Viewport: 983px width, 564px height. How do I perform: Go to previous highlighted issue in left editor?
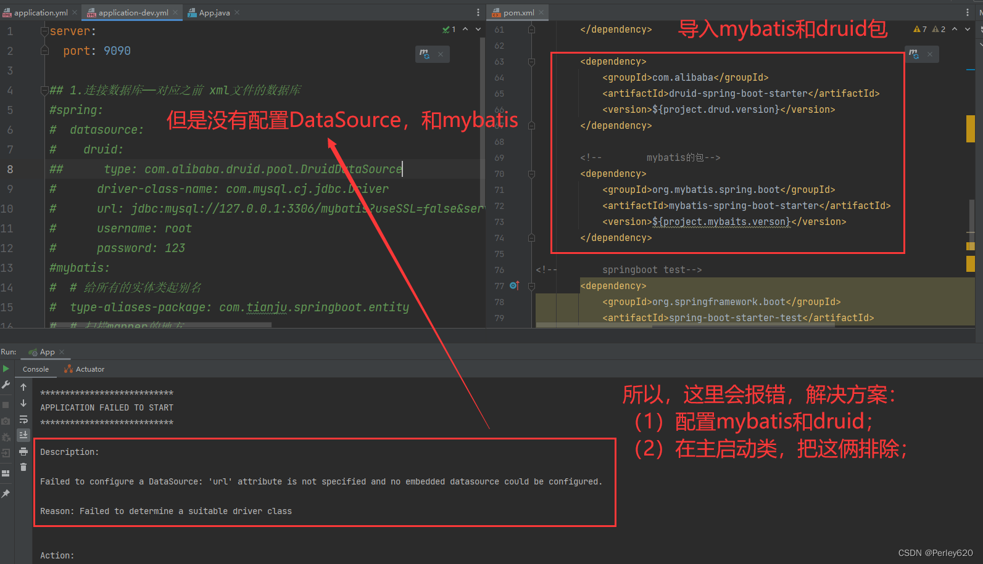pos(465,29)
